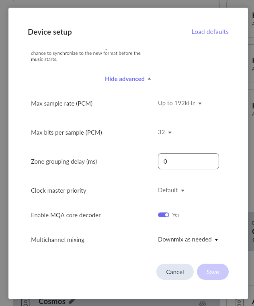Click the speaker icon at bottom right corner
254x306 pixels.
tap(239, 302)
